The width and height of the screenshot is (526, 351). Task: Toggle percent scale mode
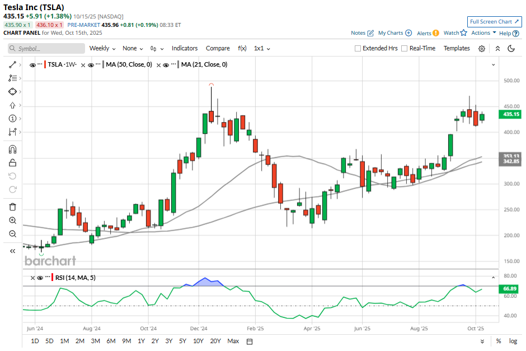pos(499,341)
